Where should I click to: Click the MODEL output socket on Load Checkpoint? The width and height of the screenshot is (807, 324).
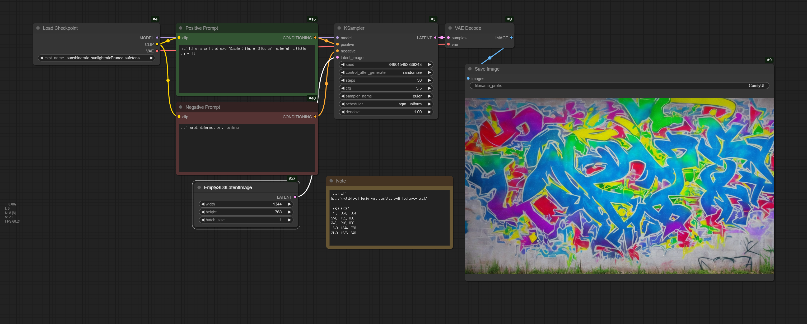(x=157, y=38)
